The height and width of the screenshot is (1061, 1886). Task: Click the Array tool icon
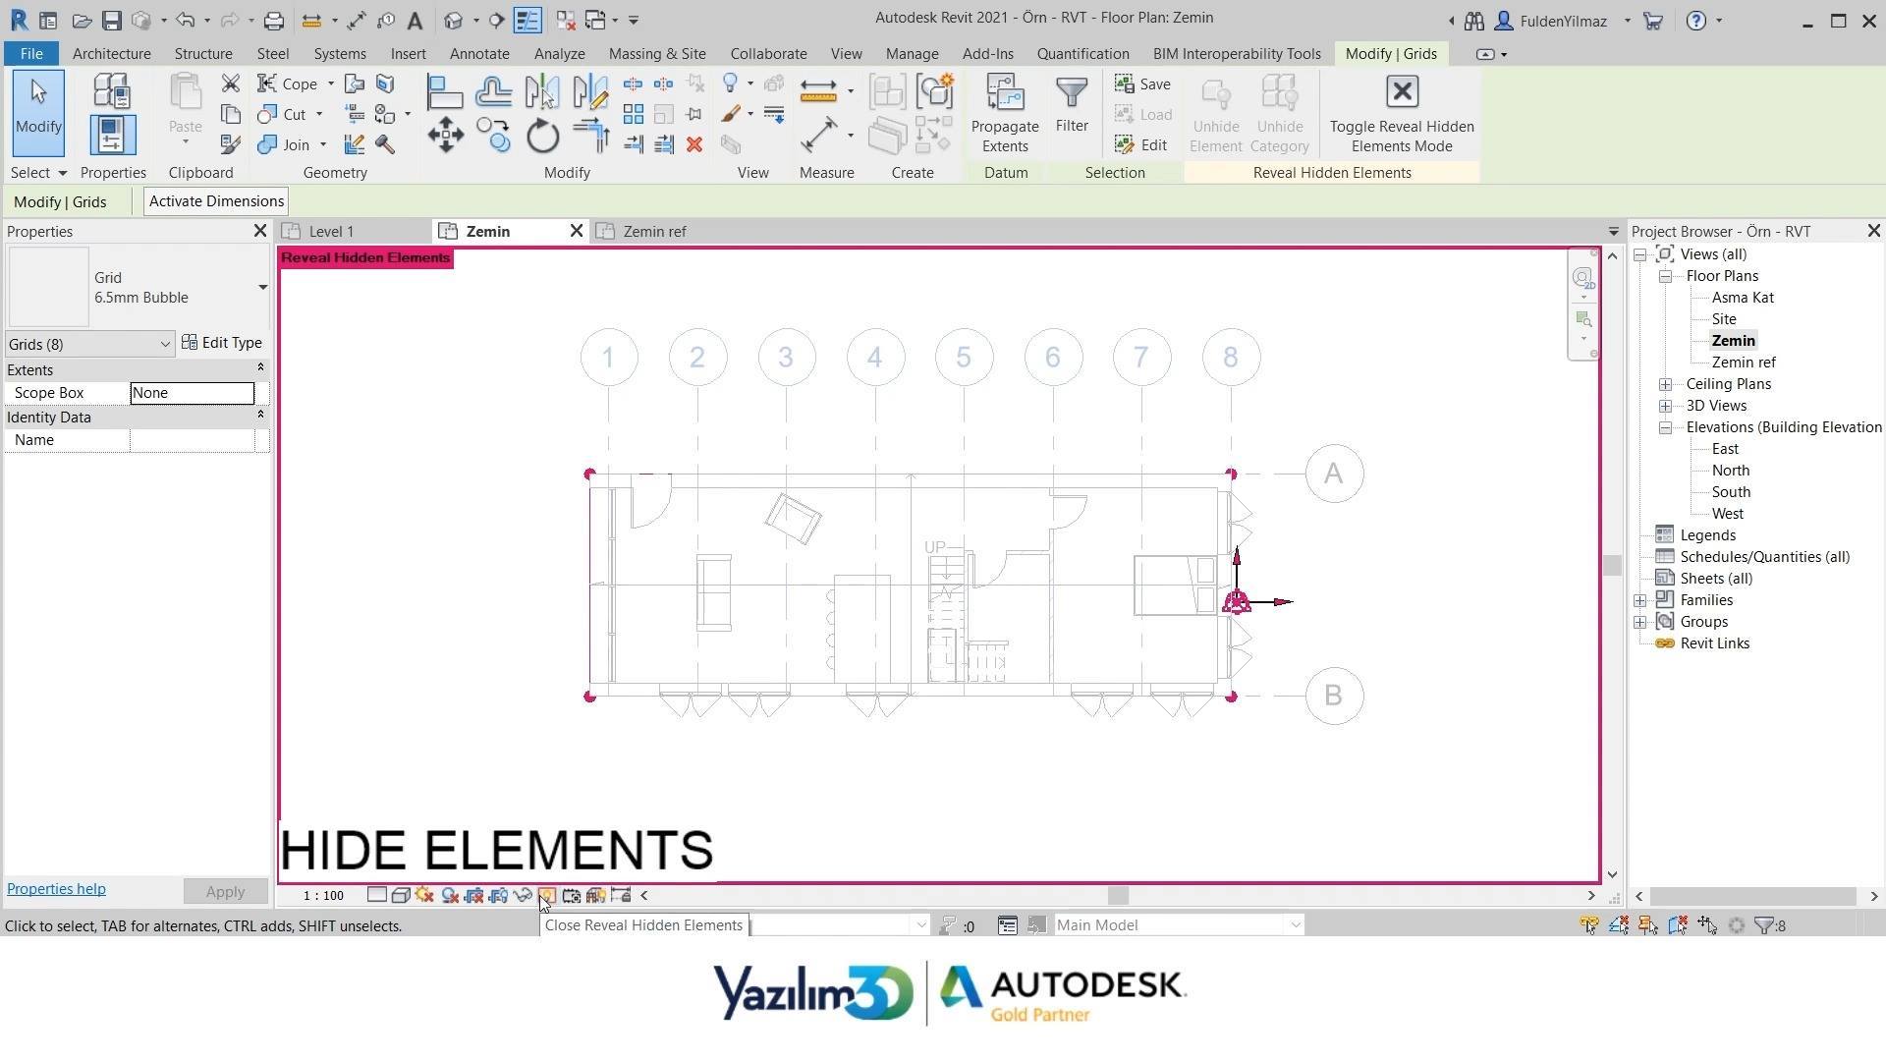pos(634,115)
